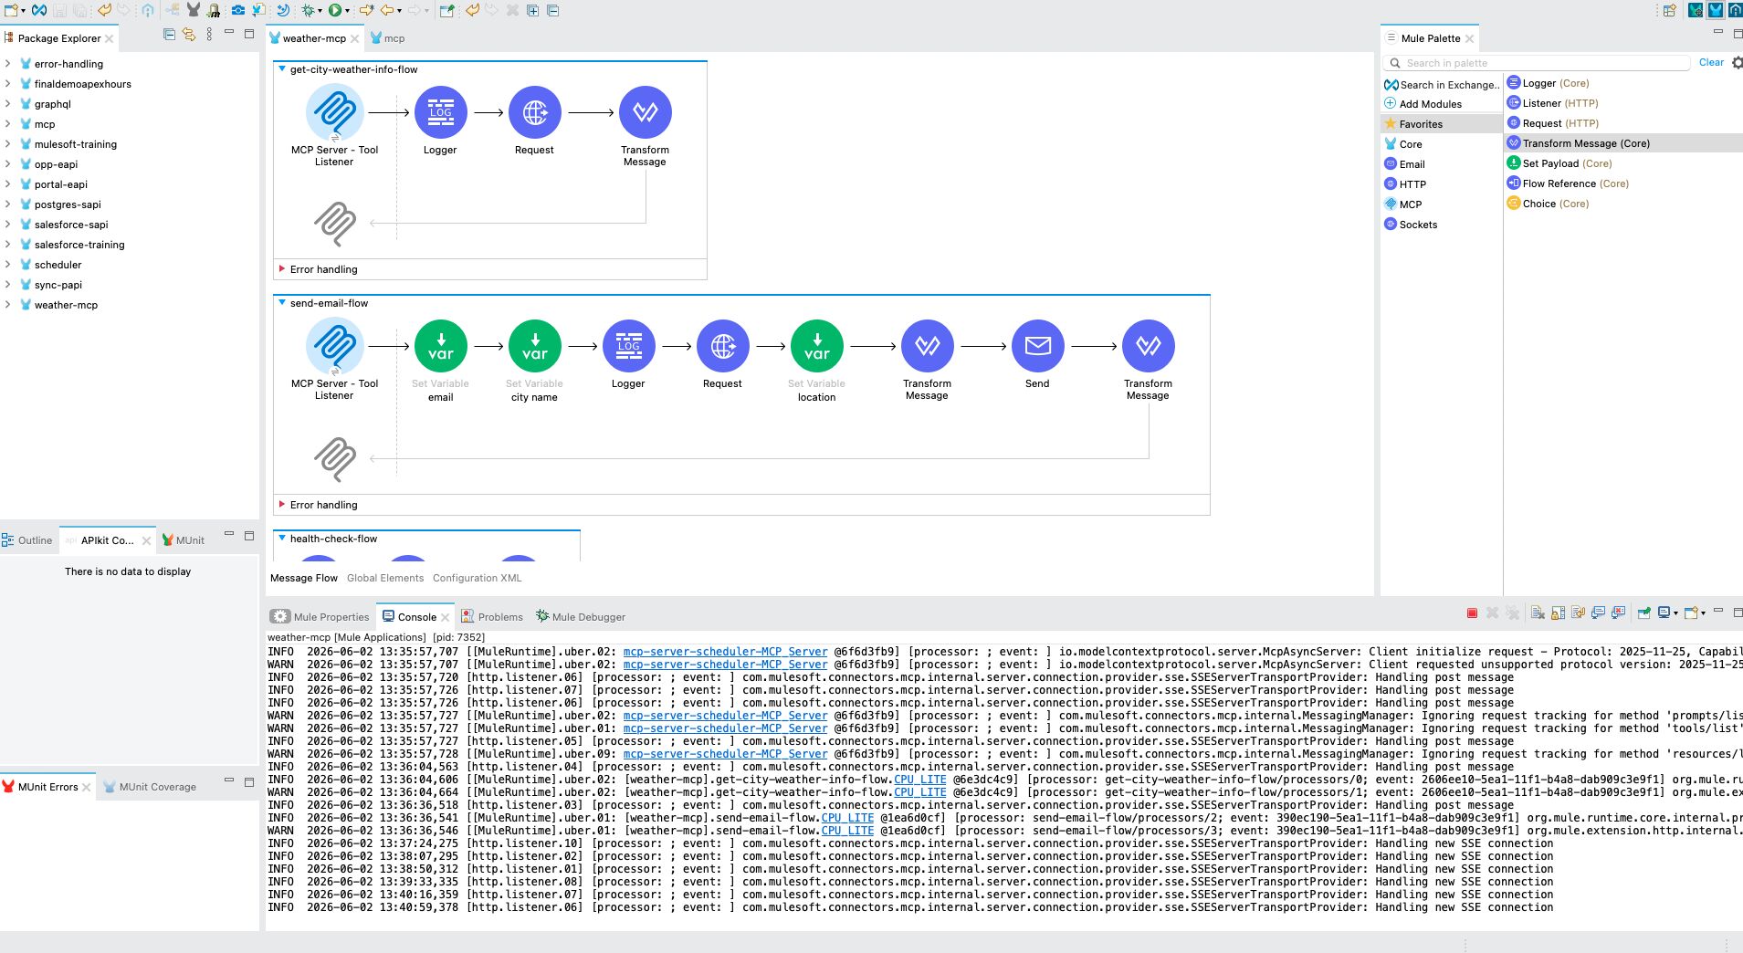Viewport: 1743px width, 953px height.
Task: Select the MCP category in palette
Action: pyautogui.click(x=1403, y=204)
